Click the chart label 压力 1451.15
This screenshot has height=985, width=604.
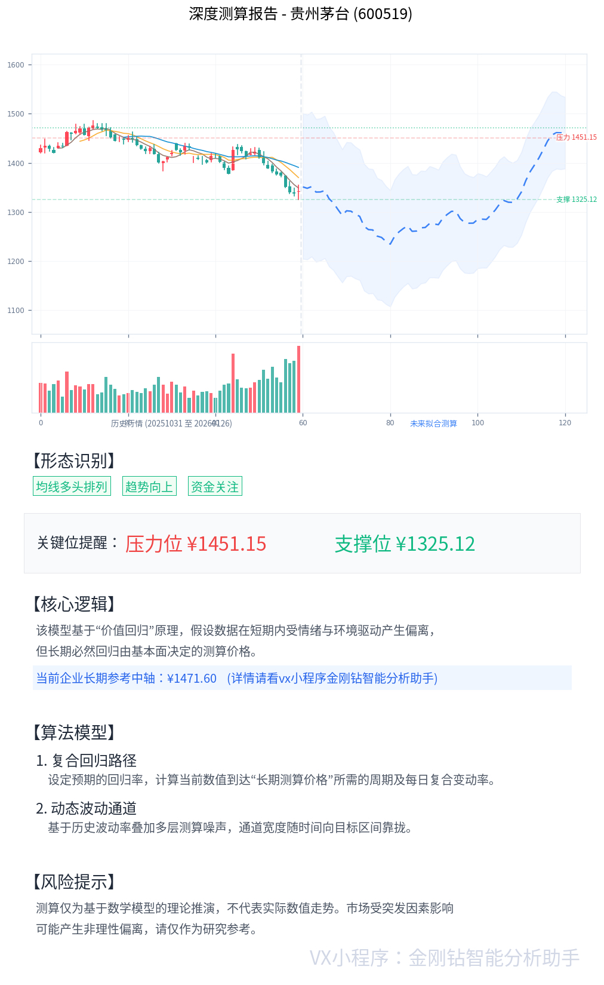click(577, 137)
